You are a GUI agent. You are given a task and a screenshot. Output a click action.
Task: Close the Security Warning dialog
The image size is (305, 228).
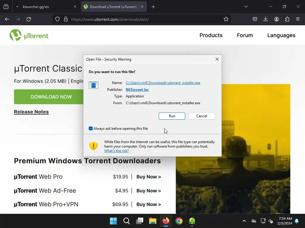(217, 59)
